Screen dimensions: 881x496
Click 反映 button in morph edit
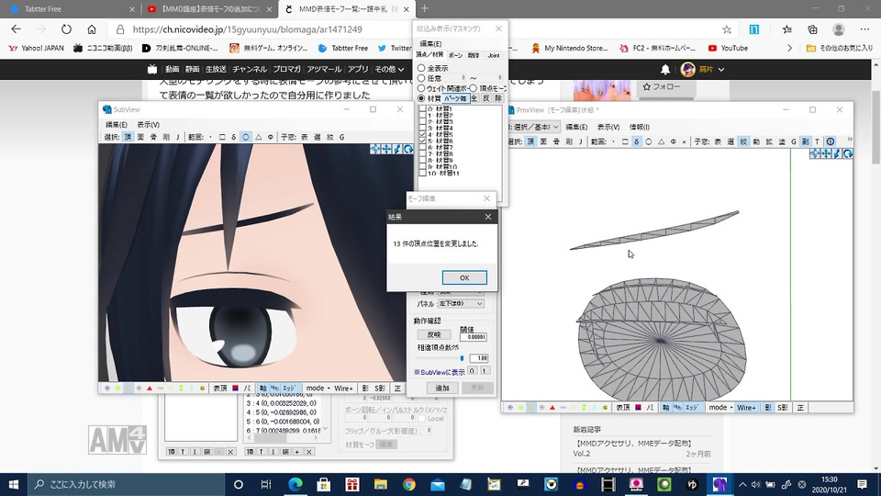tap(434, 334)
